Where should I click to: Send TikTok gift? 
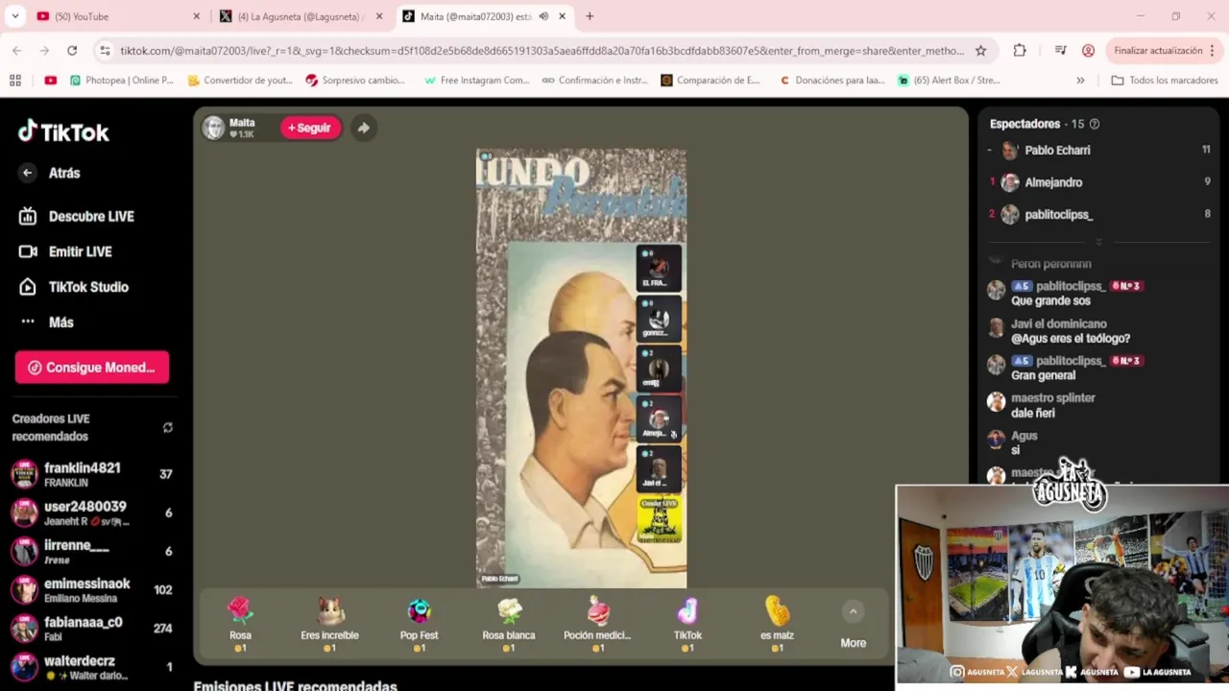(687, 623)
